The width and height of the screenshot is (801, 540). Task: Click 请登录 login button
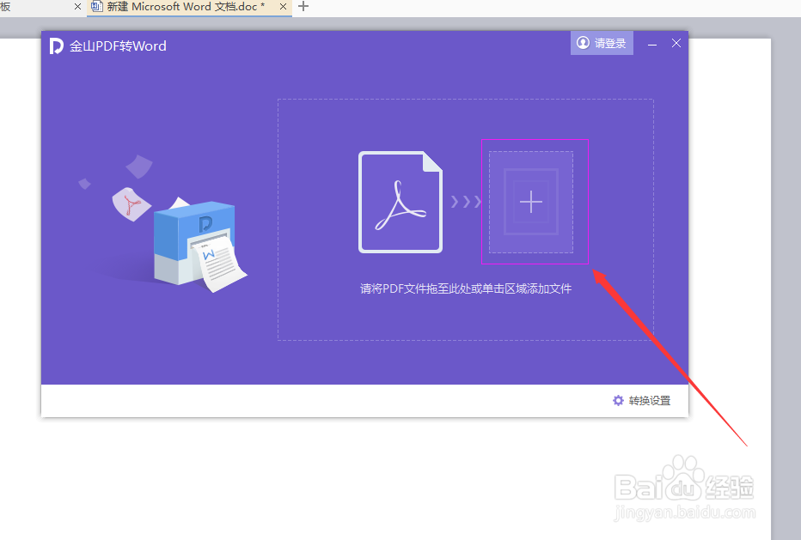pyautogui.click(x=602, y=43)
